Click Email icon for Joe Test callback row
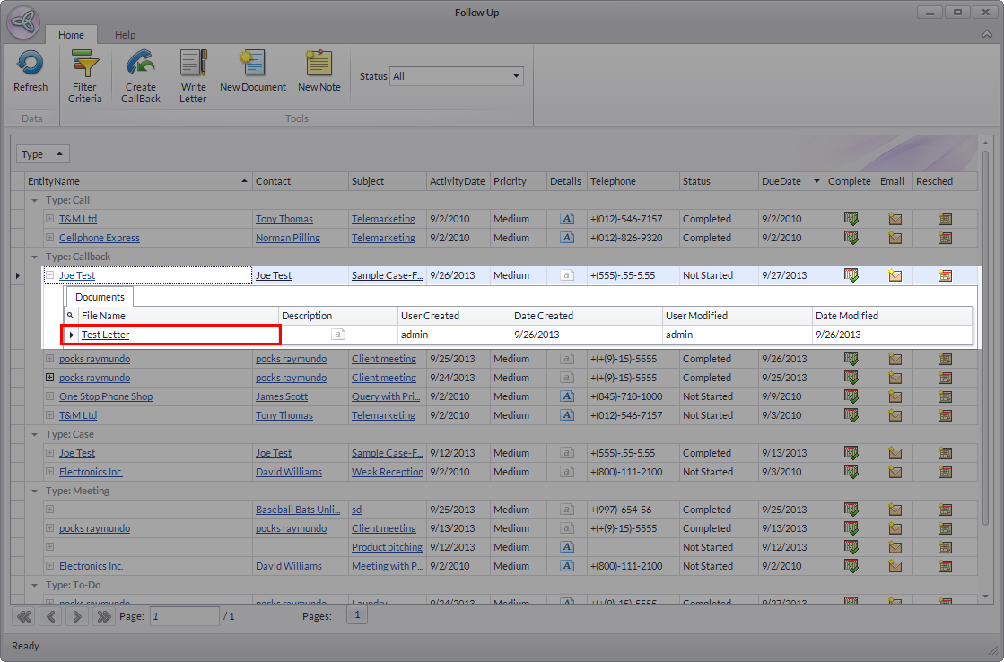 click(x=895, y=275)
